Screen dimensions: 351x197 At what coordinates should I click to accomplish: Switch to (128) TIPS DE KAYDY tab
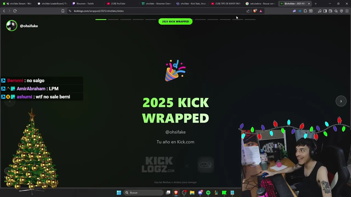point(226,4)
